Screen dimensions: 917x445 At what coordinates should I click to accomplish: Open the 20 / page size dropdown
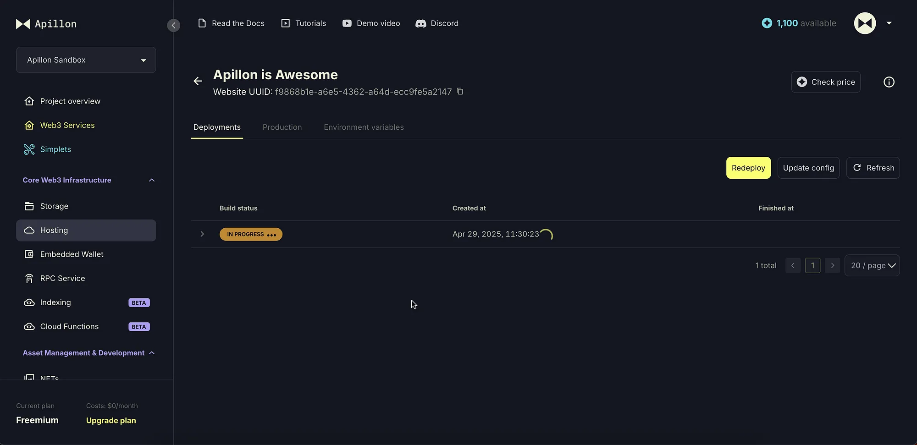[x=872, y=265]
